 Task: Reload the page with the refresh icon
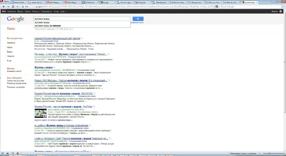[x=13, y=6]
